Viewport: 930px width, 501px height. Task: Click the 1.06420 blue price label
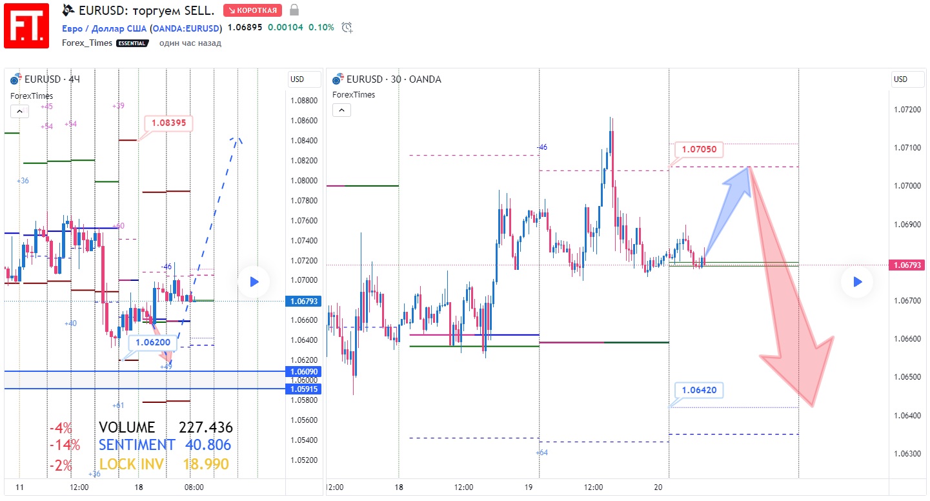699,390
